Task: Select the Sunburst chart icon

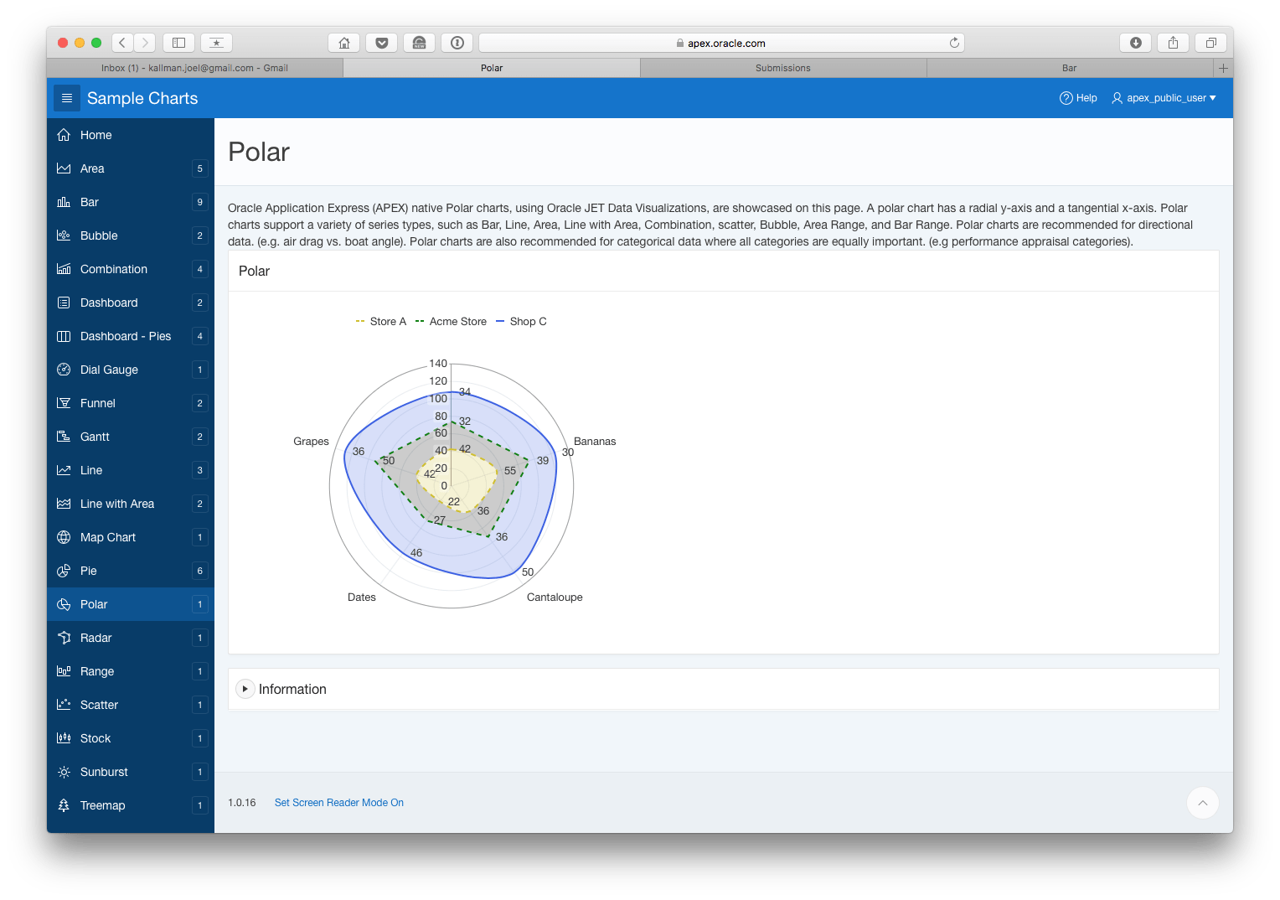Action: [64, 772]
